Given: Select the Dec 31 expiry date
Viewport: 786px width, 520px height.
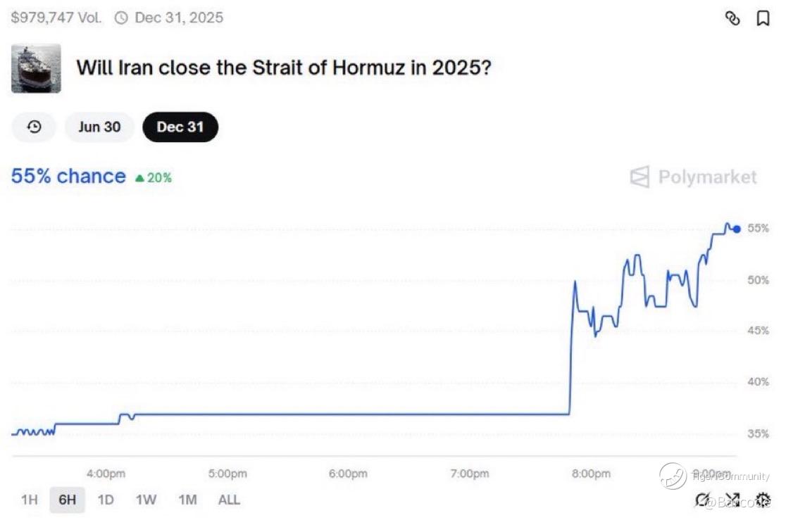Looking at the screenshot, I should (x=180, y=127).
